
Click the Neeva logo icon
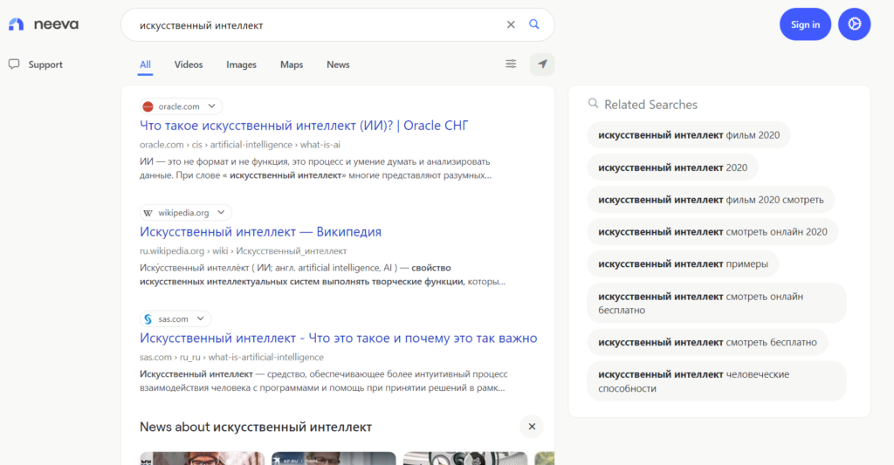point(17,24)
